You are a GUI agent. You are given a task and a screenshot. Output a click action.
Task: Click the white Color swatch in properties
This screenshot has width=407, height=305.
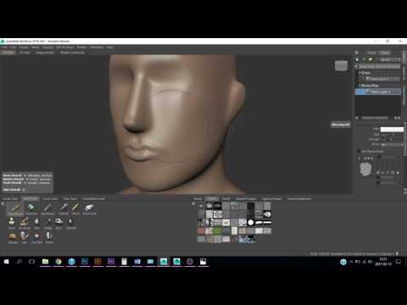coord(392,130)
